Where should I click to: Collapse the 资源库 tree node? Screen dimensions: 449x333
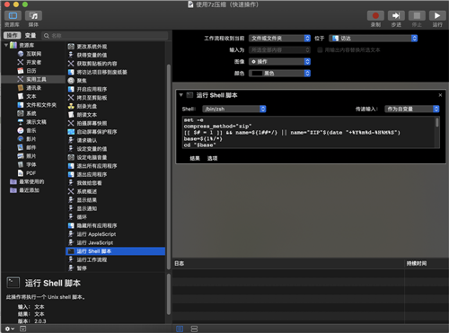click(6, 45)
